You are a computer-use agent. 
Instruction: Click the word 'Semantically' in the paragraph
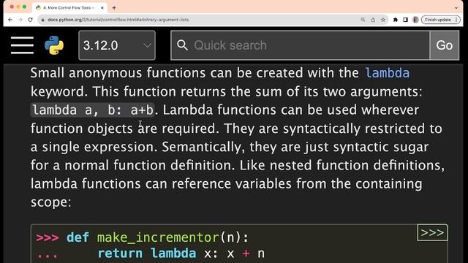coord(203,147)
